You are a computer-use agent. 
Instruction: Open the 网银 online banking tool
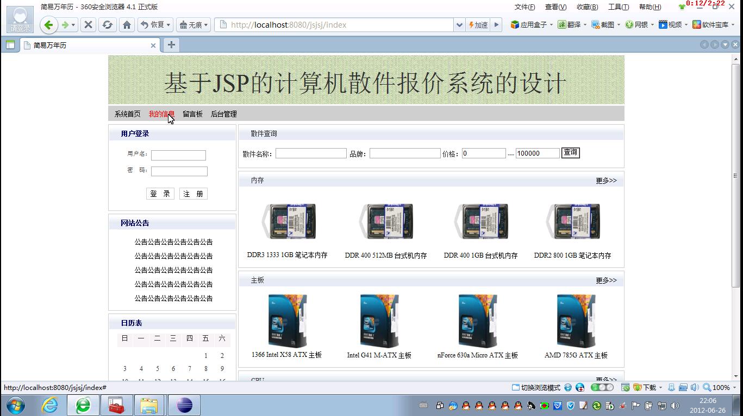(x=636, y=25)
